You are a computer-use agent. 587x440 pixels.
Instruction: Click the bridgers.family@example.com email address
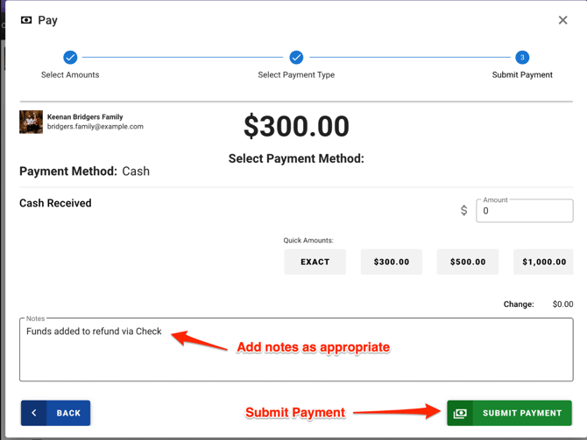pyautogui.click(x=95, y=127)
